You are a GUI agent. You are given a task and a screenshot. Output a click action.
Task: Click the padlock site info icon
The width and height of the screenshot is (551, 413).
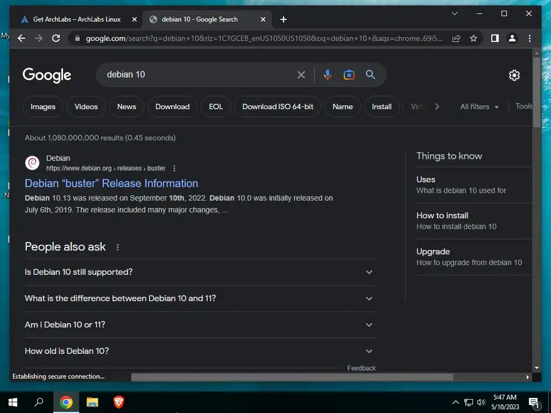(x=77, y=38)
